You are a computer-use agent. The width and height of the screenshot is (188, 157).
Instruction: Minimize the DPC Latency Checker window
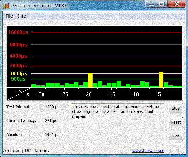click(x=151, y=4)
